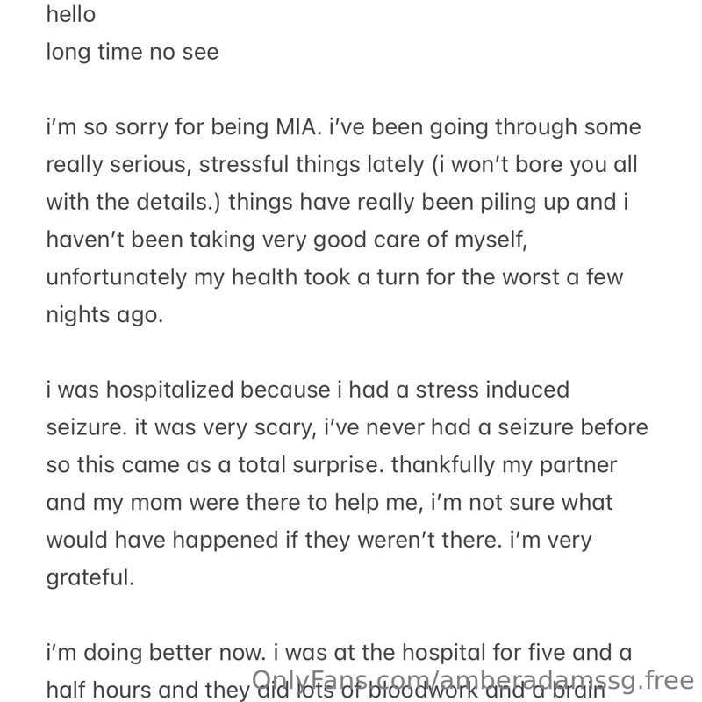Click the line "long time no see"
This screenshot has height=702, width=702.
133,52
